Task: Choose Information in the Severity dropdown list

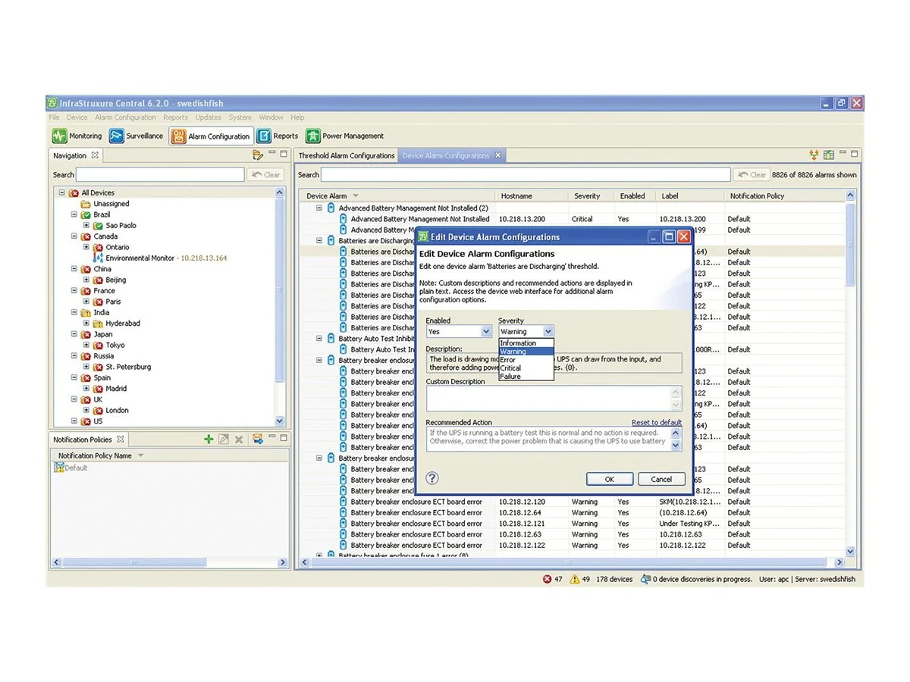Action: click(518, 343)
